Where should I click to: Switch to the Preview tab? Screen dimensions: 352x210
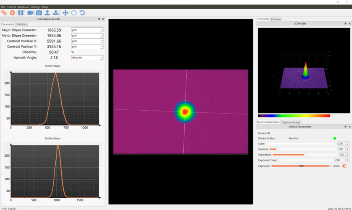click(x=276, y=19)
